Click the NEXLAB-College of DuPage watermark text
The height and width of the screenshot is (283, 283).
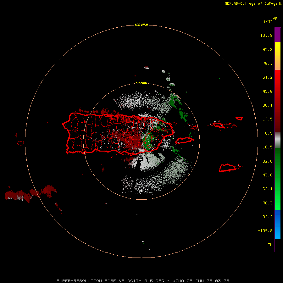tap(253, 3)
